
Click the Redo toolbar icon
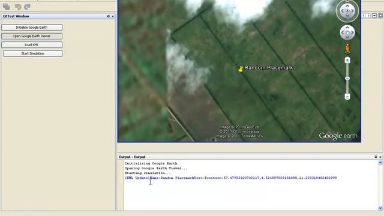[27, 7]
